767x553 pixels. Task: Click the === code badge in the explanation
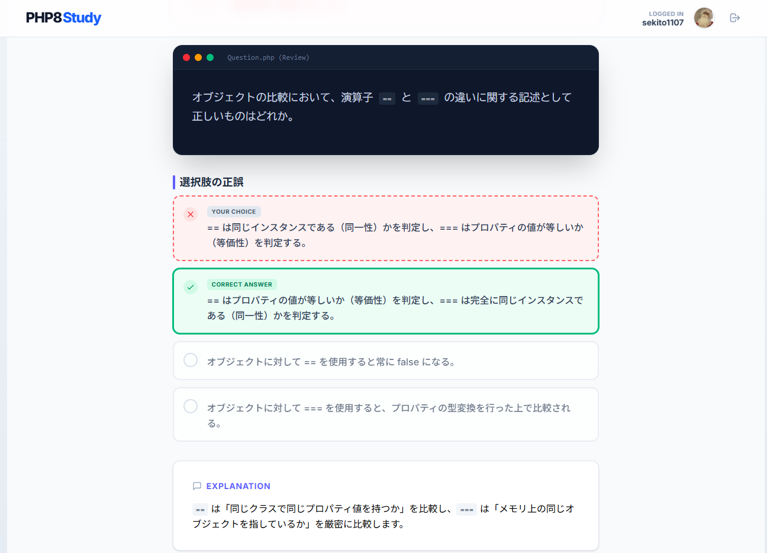coord(466,509)
